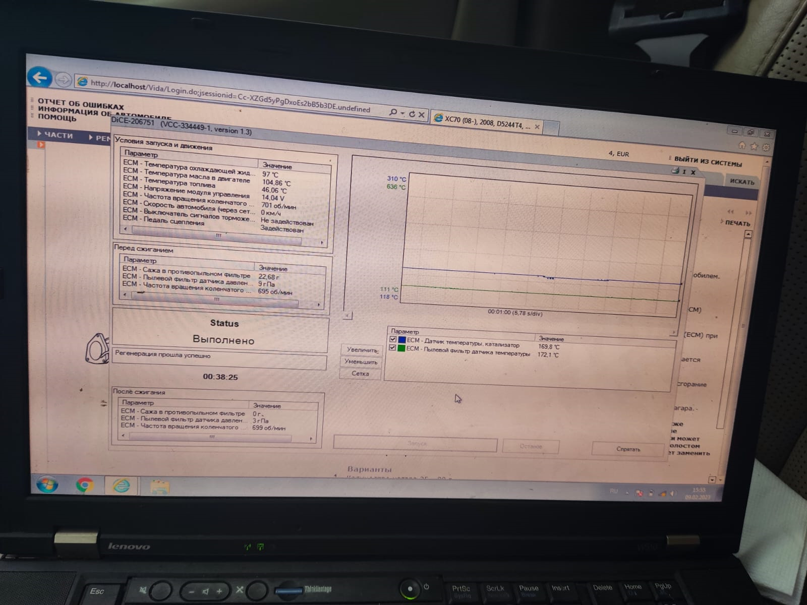Open the browser Home icon

[x=741, y=145]
